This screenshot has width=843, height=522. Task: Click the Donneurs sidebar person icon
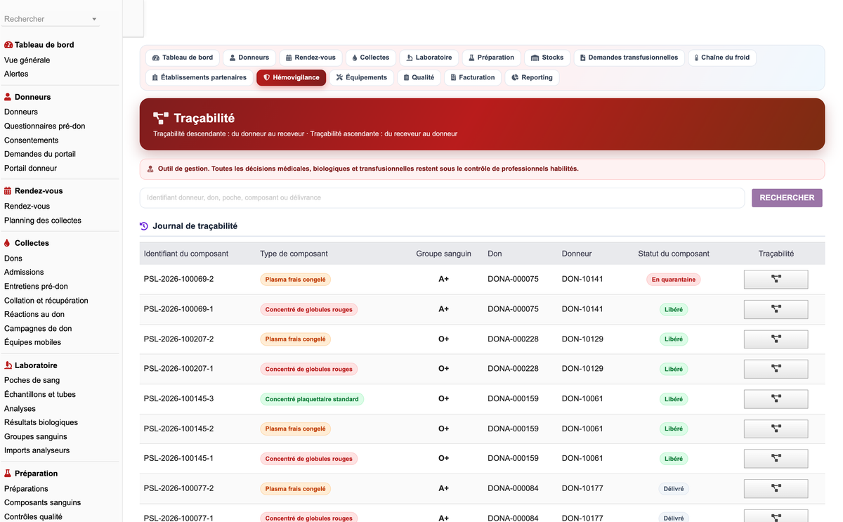[x=8, y=97]
